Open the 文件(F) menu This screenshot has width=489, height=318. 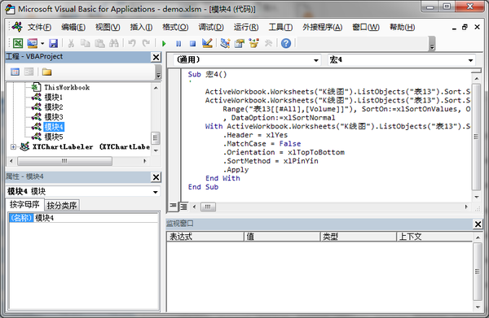[39, 27]
